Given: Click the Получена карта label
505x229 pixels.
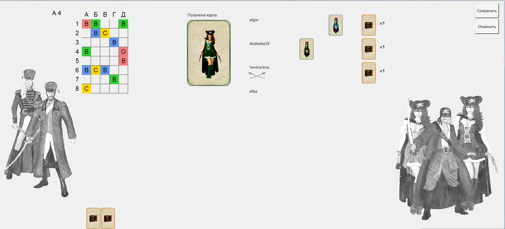Looking at the screenshot, I should coord(203,15).
